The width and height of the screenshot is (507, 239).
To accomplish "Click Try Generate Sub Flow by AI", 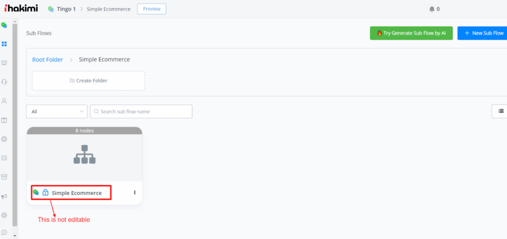I will pos(411,33).
